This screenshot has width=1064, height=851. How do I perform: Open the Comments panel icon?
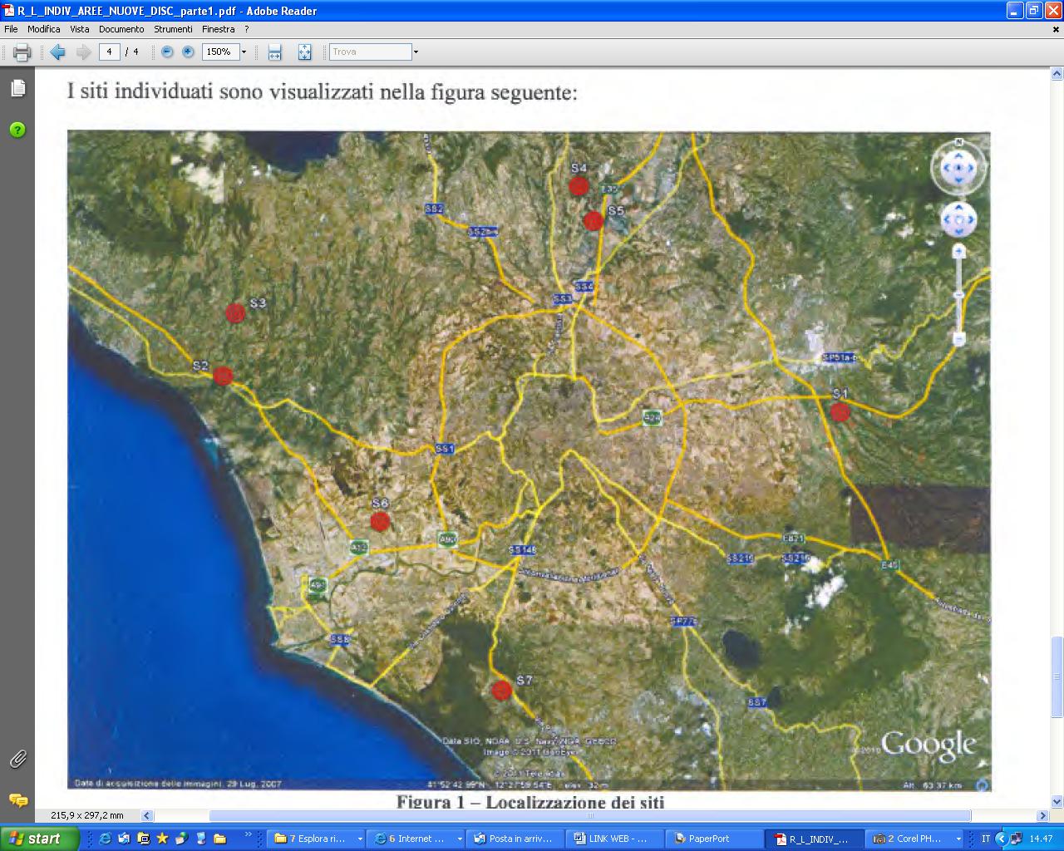(17, 800)
